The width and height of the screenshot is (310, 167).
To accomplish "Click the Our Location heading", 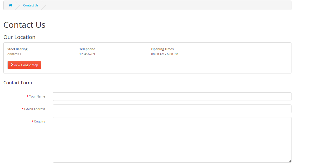I will tap(19, 37).
